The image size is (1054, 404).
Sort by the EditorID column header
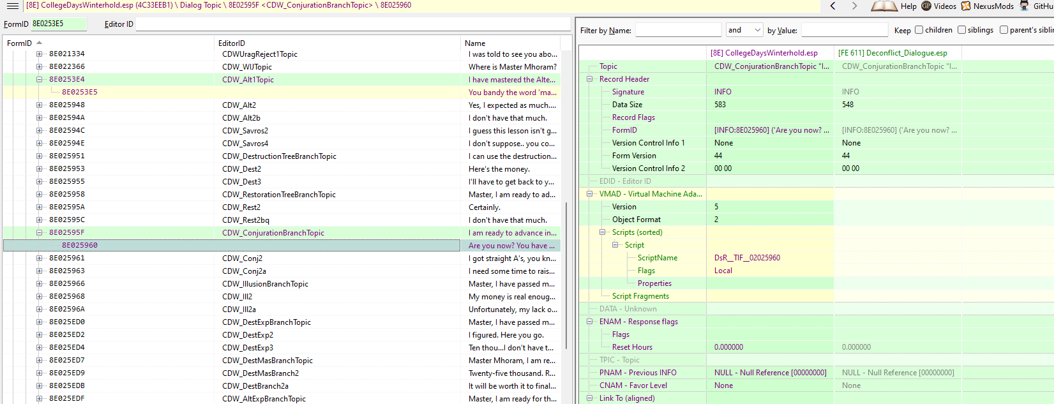coord(337,43)
